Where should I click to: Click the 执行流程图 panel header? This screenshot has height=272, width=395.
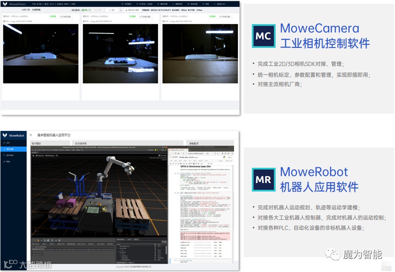point(128,143)
